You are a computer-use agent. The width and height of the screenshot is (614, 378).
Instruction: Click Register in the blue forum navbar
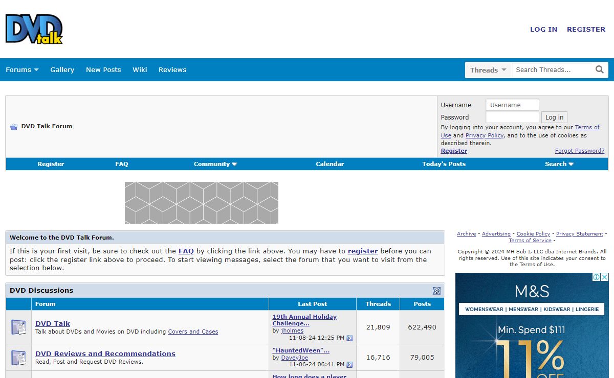[x=51, y=164]
